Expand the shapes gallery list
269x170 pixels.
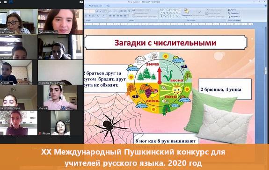180,16
